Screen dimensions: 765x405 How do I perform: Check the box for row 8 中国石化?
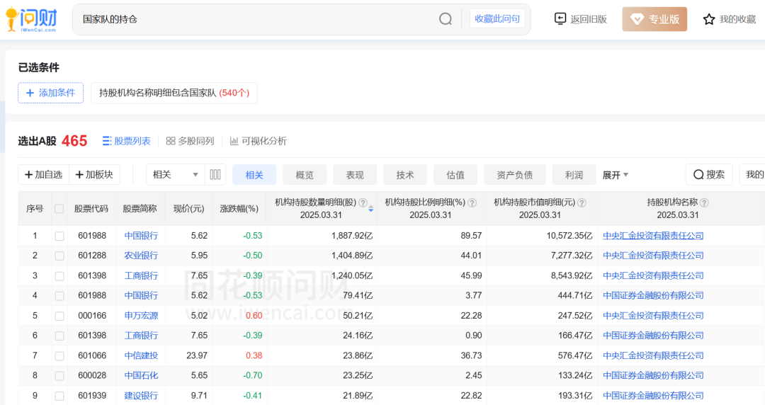tap(59, 376)
